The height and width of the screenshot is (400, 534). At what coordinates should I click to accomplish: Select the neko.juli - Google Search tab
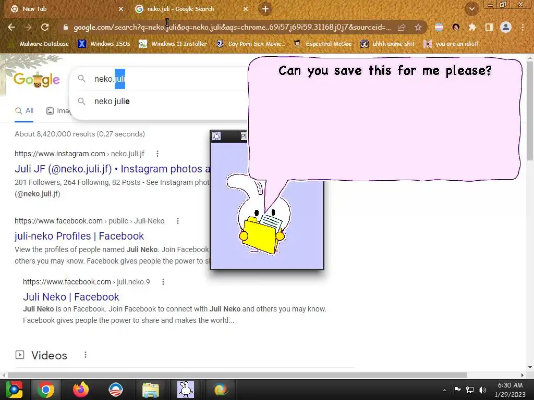[x=191, y=9]
